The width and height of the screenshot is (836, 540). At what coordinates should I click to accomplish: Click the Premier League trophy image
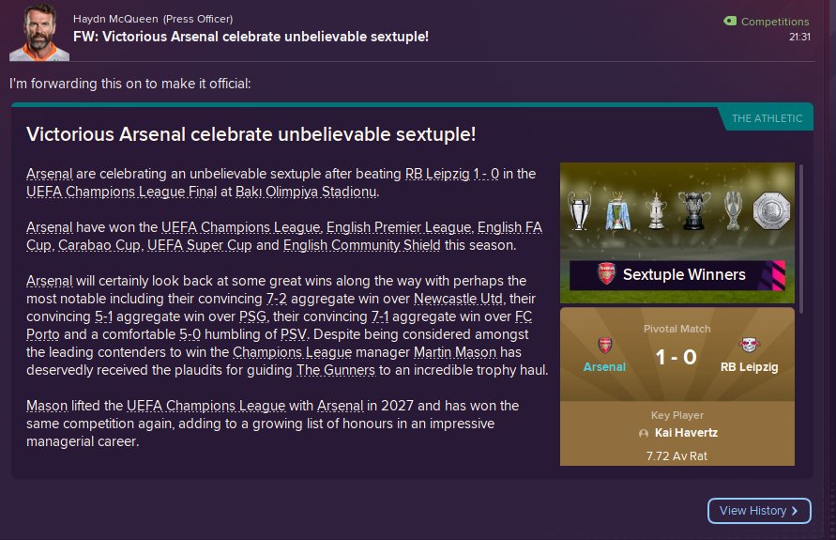616,210
